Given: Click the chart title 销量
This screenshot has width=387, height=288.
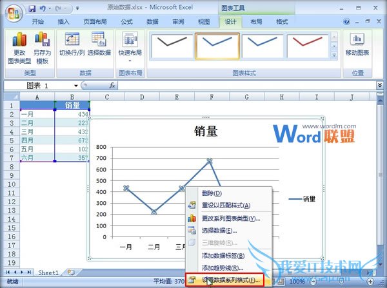Looking at the screenshot, I should tap(206, 131).
